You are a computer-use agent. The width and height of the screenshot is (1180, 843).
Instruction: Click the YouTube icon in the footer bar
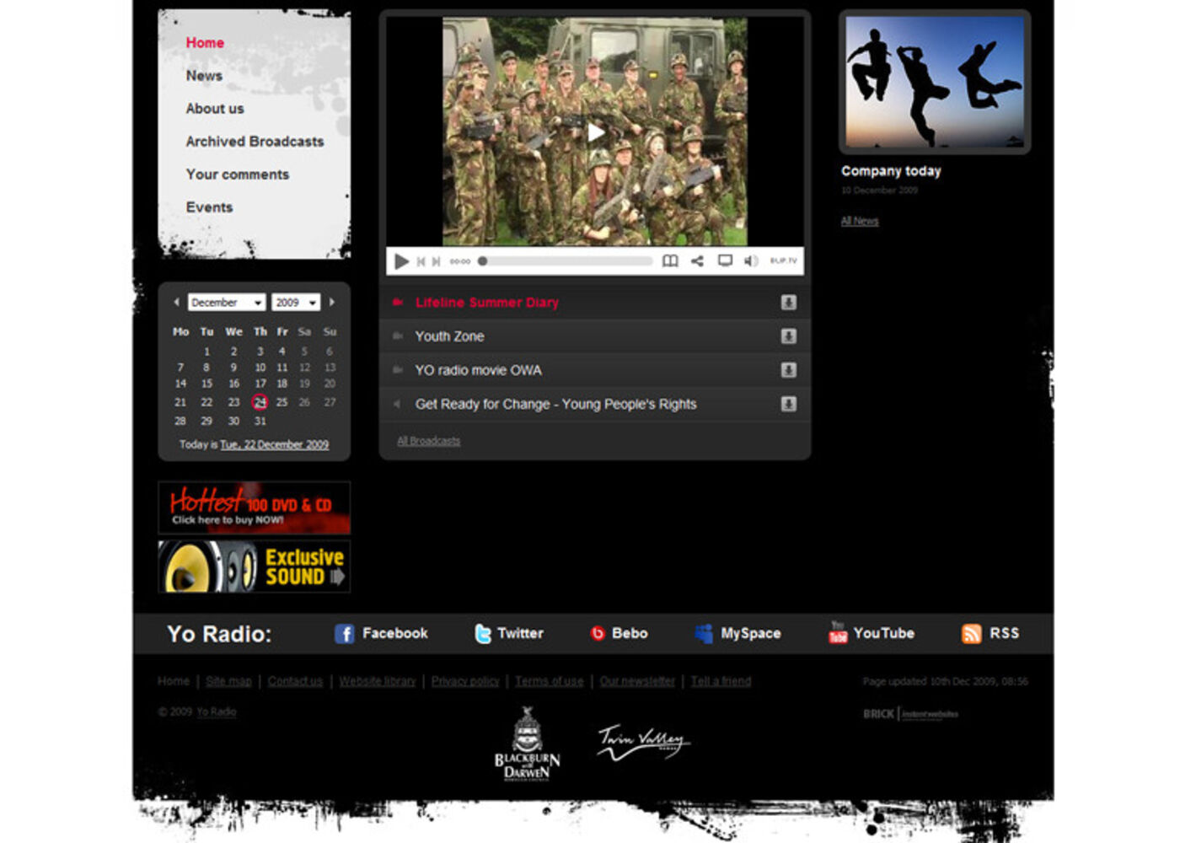pyautogui.click(x=835, y=633)
